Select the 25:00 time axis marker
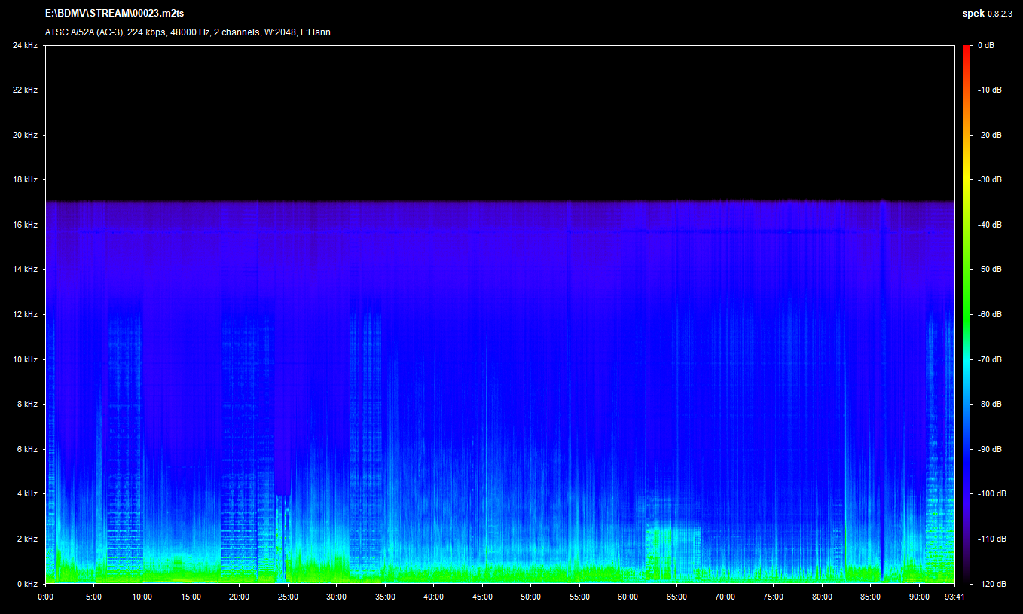Image resolution: width=1023 pixels, height=614 pixels. pos(288,597)
